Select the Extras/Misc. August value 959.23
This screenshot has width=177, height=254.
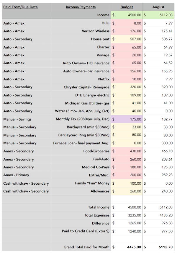coord(158,175)
